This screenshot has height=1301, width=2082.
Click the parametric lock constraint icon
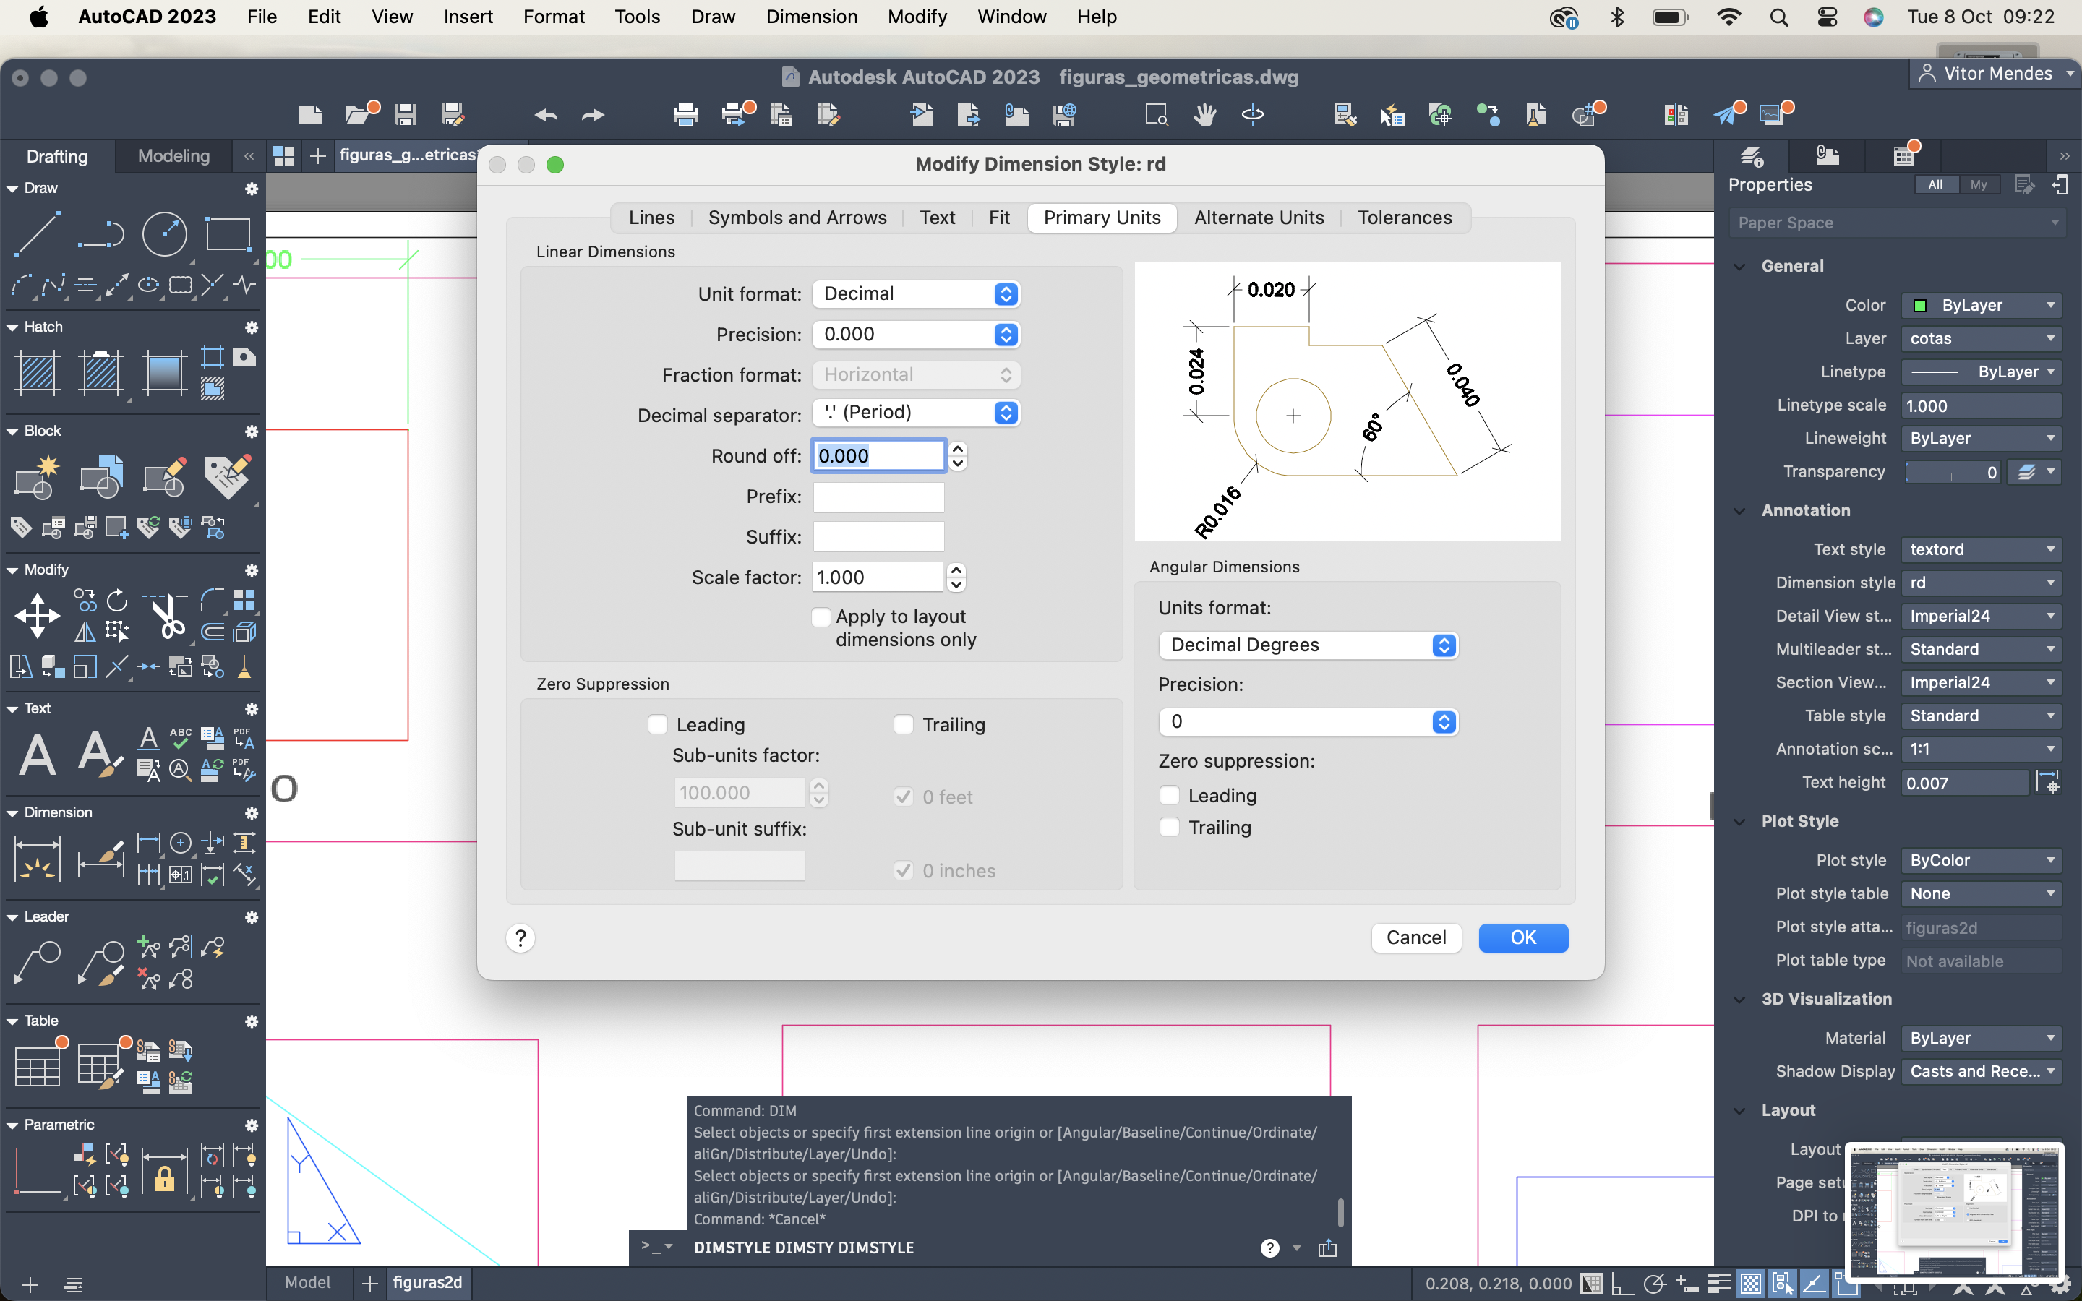click(164, 1173)
